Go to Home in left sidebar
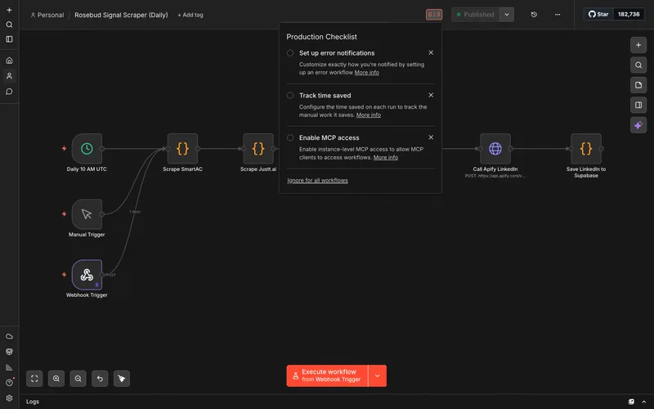This screenshot has width=654, height=409. click(x=9, y=61)
